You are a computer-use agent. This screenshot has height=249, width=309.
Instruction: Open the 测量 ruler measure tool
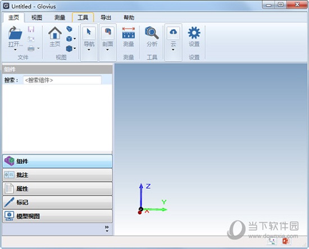click(x=129, y=33)
